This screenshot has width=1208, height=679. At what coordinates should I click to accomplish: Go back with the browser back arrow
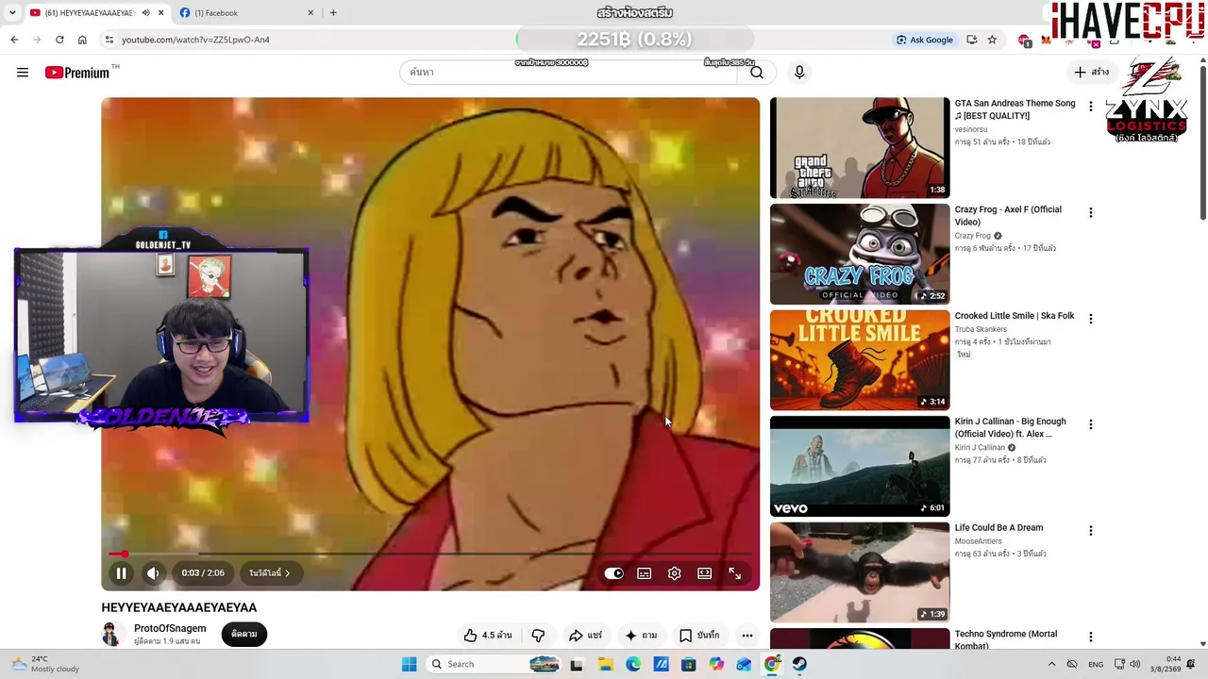(x=14, y=40)
